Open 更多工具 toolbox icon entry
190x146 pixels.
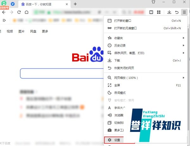click(110, 130)
